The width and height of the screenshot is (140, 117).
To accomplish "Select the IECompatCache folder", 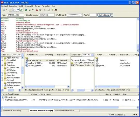I will pos(13,68).
